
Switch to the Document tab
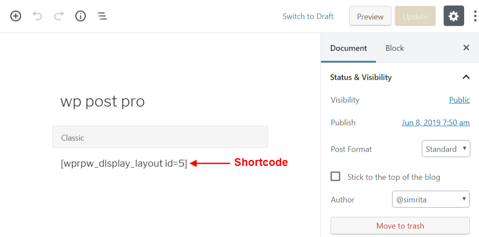pos(348,48)
